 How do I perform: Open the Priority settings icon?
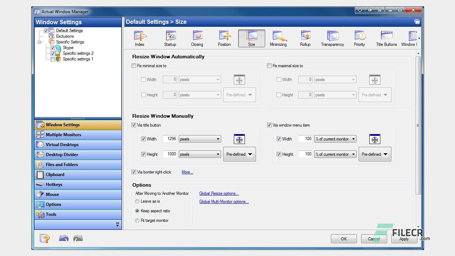[x=359, y=37]
